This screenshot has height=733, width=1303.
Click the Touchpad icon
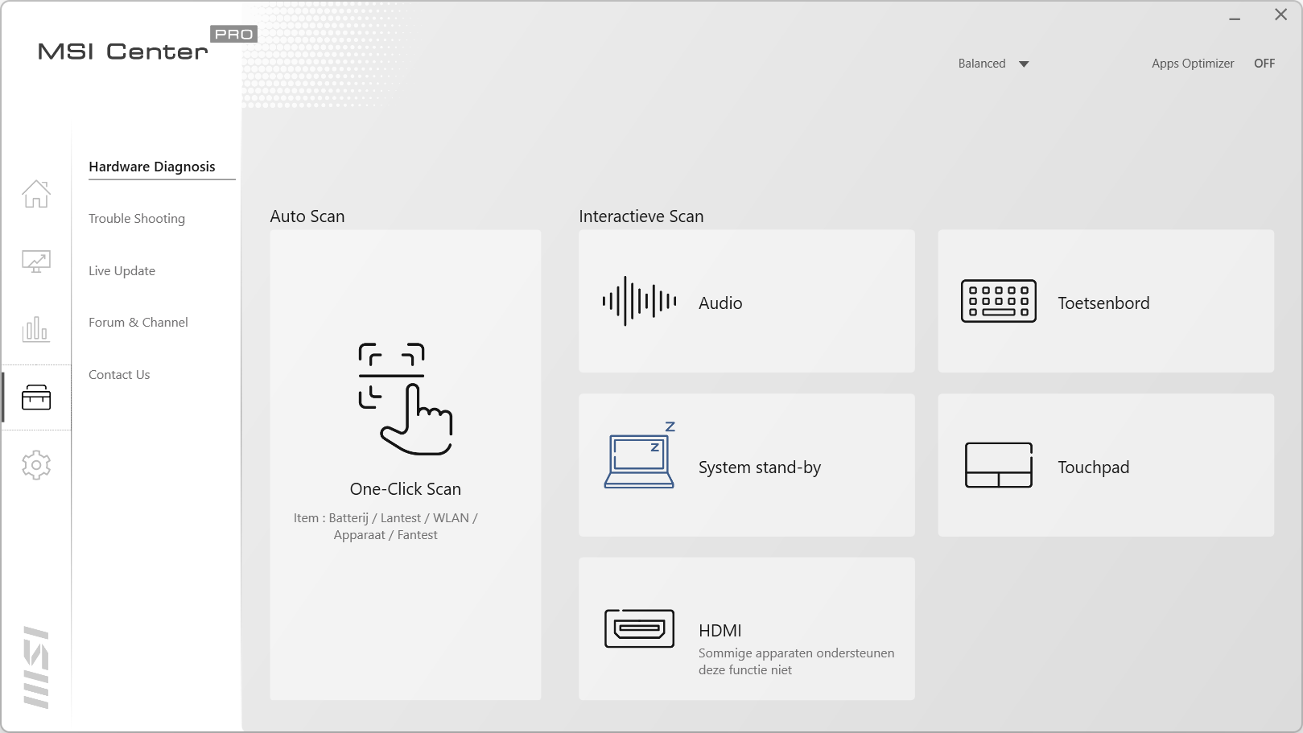pyautogui.click(x=998, y=465)
